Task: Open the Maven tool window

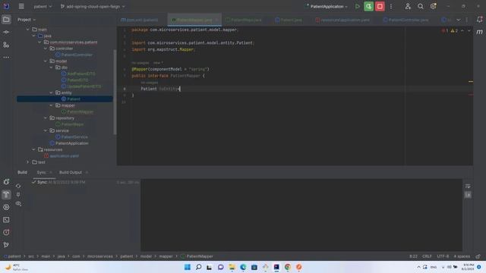Action: coord(479,32)
